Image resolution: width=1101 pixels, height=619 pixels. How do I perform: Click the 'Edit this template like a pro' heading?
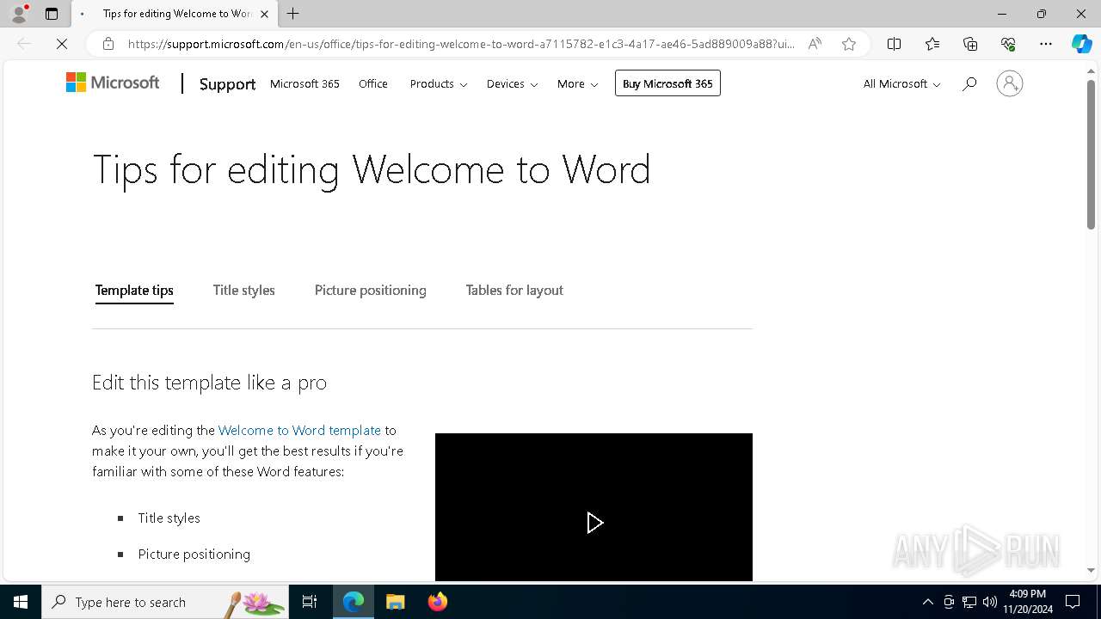pos(209,382)
